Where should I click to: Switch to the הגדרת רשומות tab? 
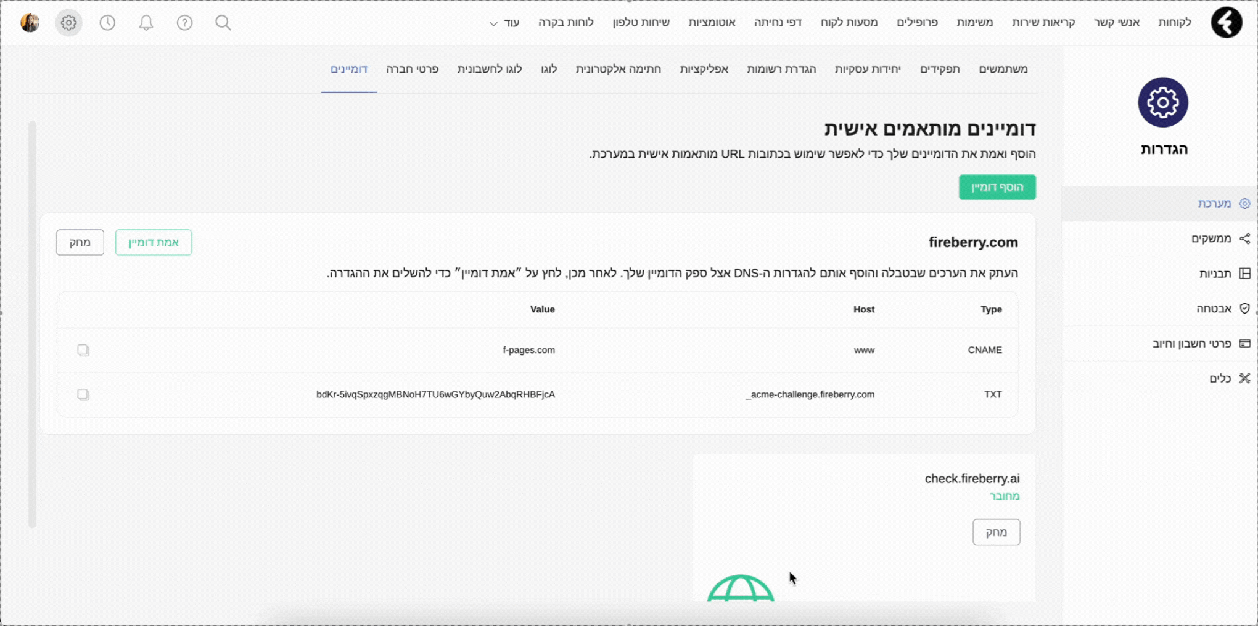click(x=781, y=69)
